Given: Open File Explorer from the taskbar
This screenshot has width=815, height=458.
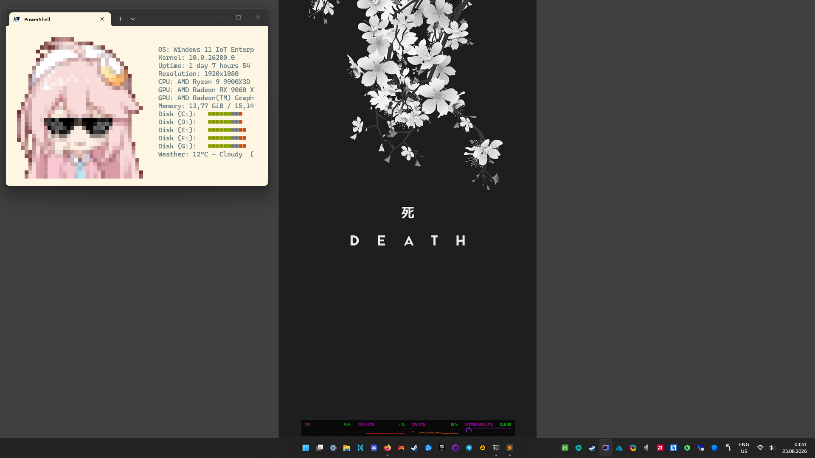Looking at the screenshot, I should tap(347, 448).
